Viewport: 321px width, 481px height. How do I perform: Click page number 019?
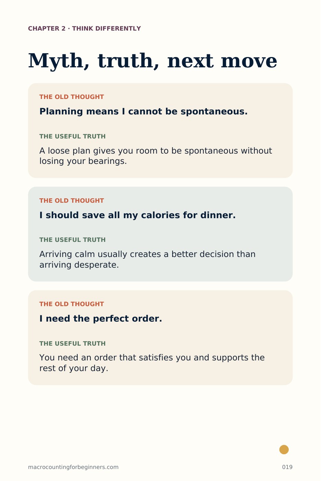[x=287, y=467]
